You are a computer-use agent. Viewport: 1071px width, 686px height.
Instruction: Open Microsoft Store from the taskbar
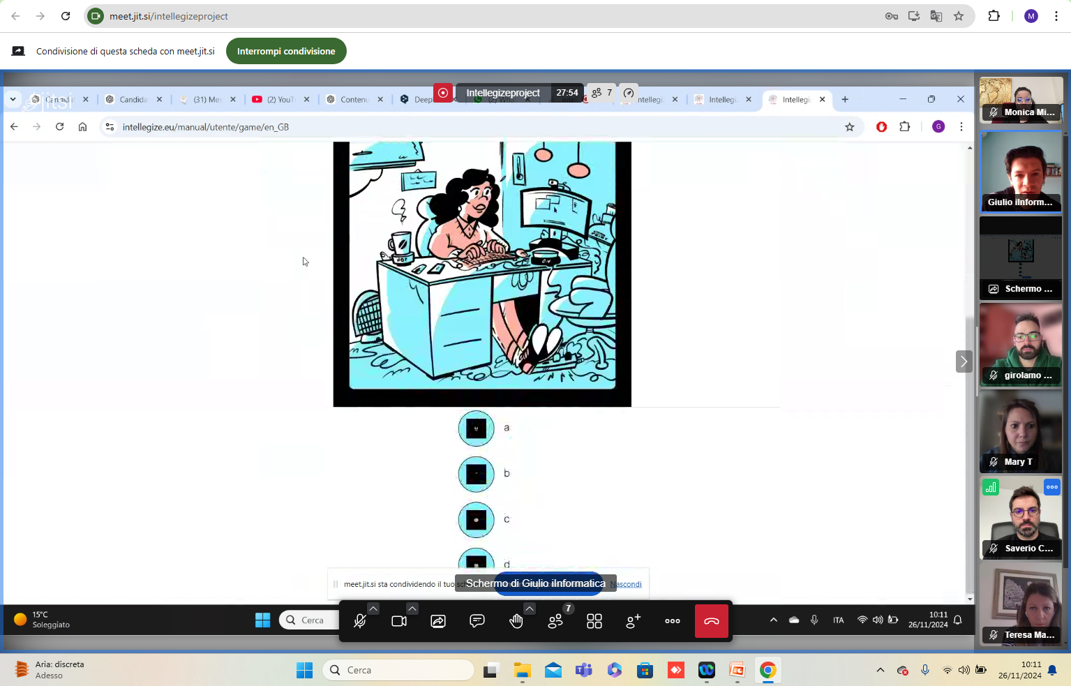point(645,670)
